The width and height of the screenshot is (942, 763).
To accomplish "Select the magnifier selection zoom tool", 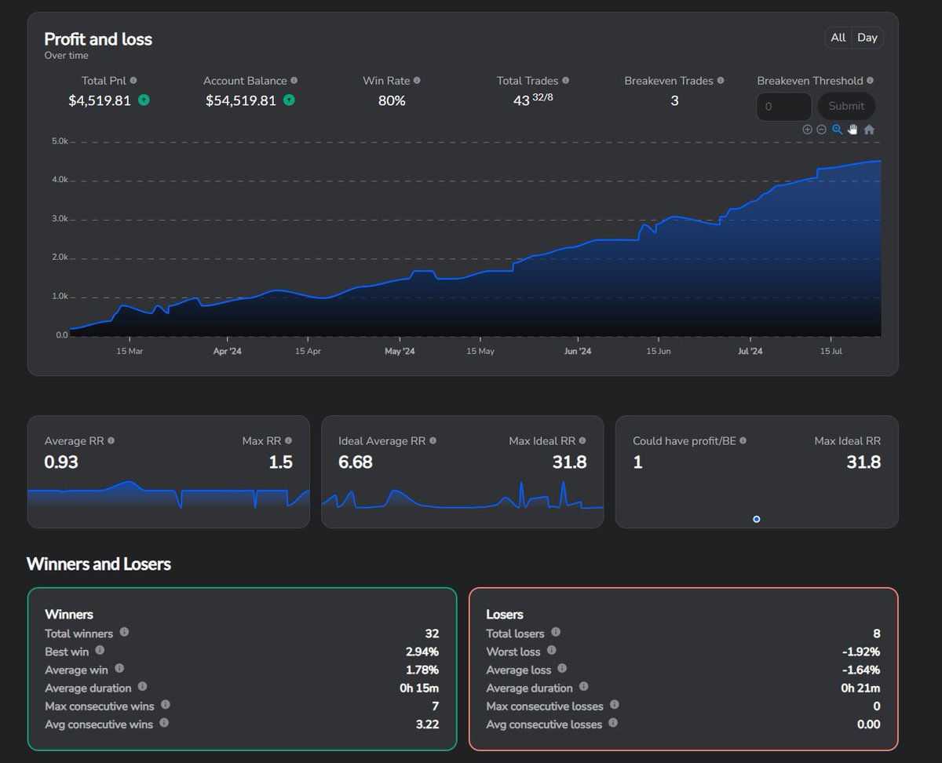I will click(x=837, y=130).
